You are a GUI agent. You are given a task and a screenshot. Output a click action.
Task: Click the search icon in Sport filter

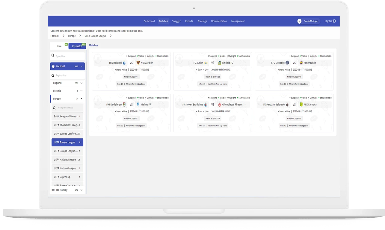point(53,55)
